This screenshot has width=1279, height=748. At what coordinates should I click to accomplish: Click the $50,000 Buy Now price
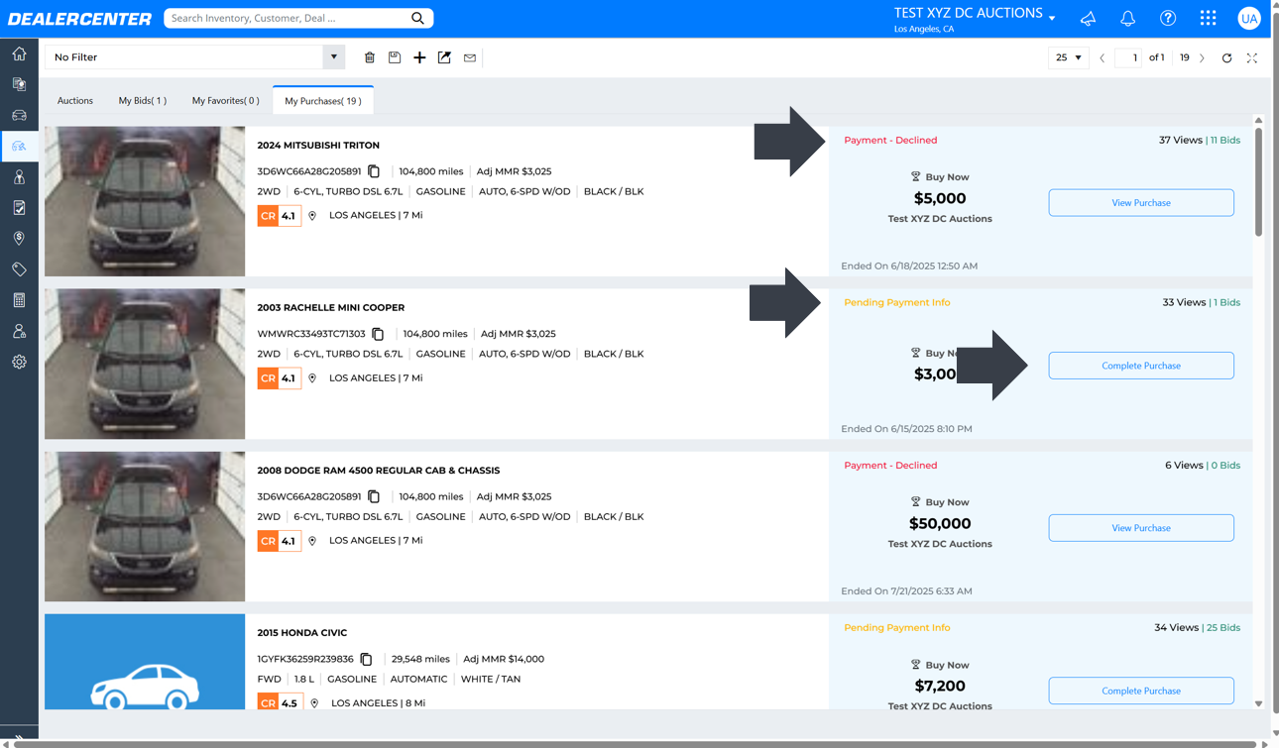[x=940, y=523]
